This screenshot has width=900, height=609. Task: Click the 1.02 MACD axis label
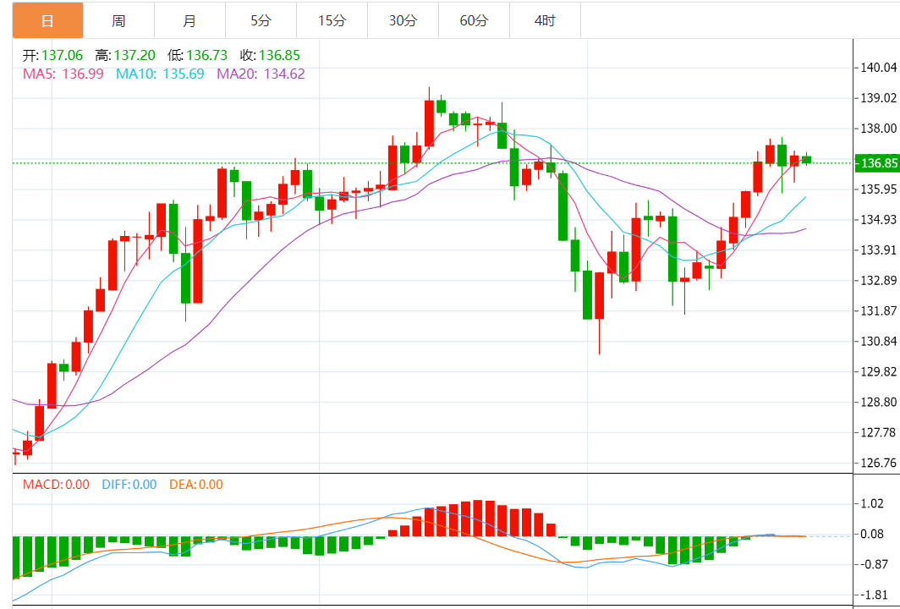click(x=872, y=504)
